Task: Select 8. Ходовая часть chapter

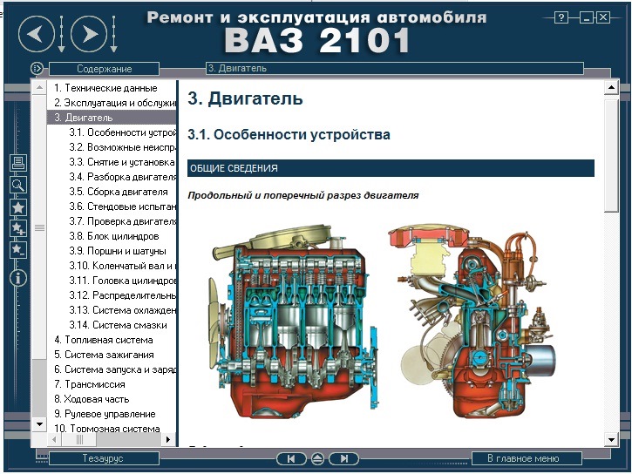Action: point(92,399)
